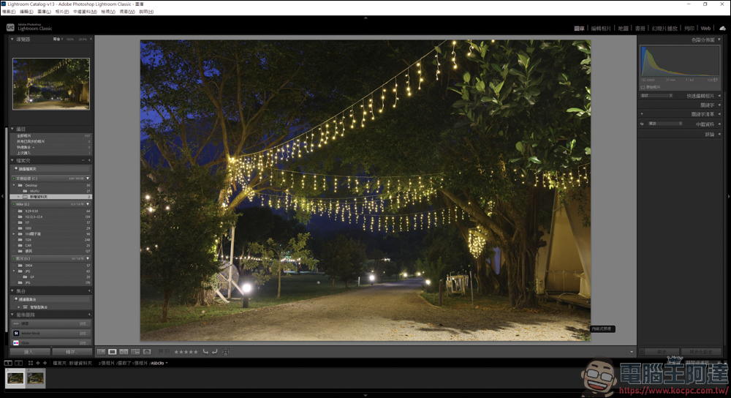The width and height of the screenshot is (731, 398).
Task: Collapse the Navigator panel
Action: (x=12, y=40)
